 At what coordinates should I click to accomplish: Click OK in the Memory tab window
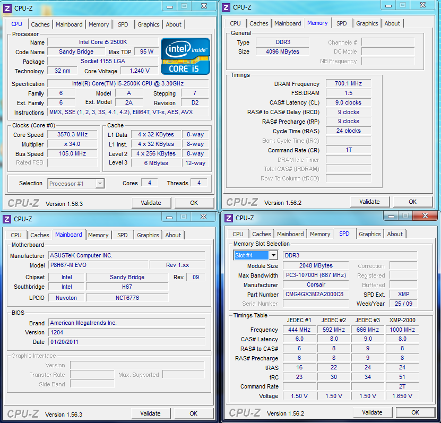tap(412, 202)
